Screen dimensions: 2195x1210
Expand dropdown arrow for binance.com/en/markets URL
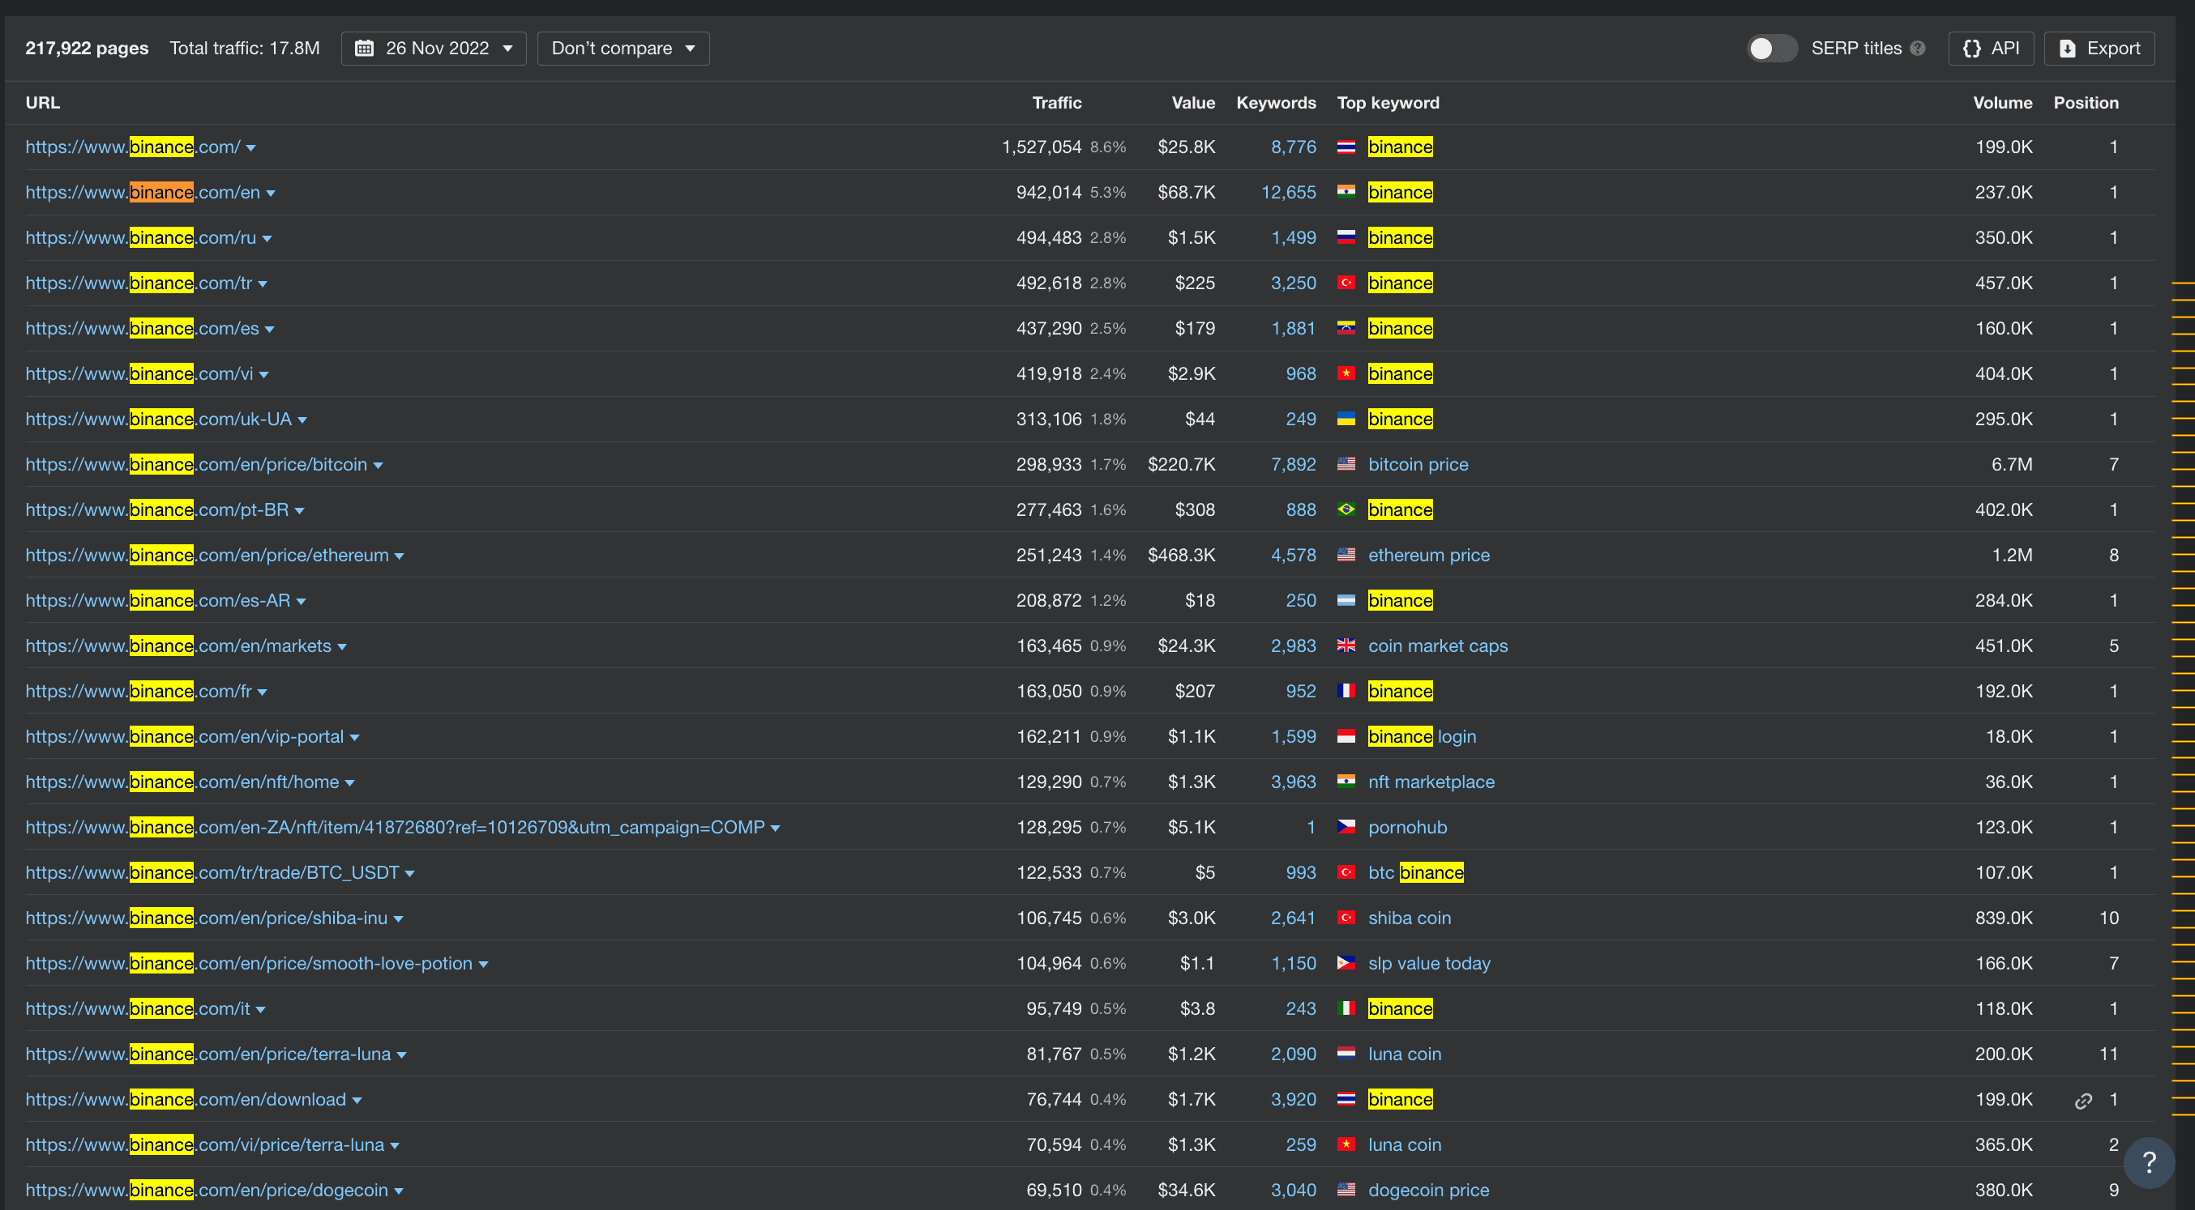pos(342,647)
